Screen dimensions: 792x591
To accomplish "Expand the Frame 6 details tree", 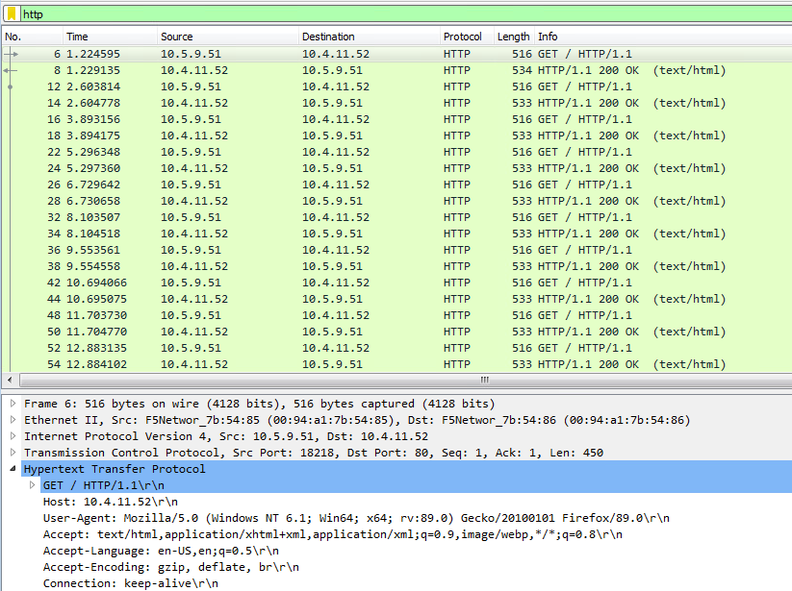I will click(13, 404).
